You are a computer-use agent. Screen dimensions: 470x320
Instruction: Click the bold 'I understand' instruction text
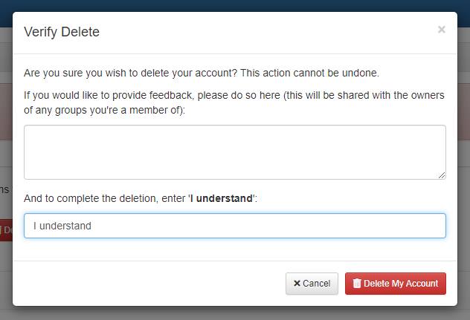point(221,198)
